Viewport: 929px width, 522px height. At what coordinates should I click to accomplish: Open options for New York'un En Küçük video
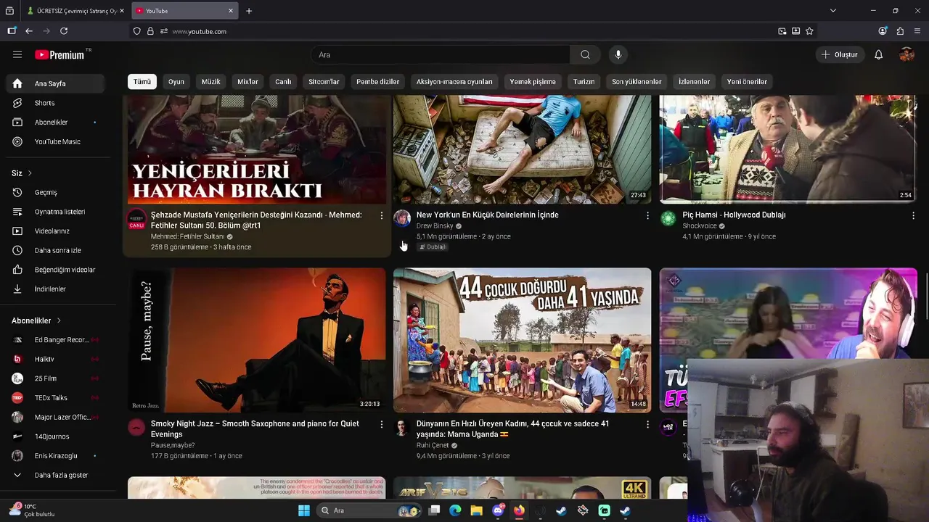(648, 215)
